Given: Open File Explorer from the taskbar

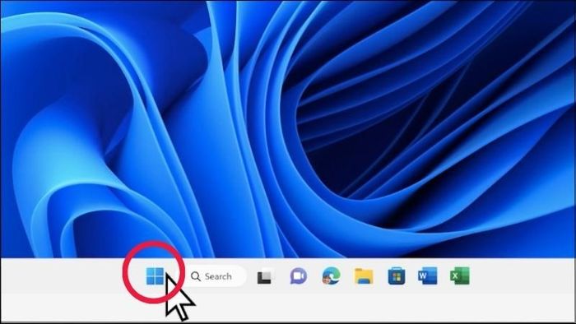Looking at the screenshot, I should (x=364, y=276).
